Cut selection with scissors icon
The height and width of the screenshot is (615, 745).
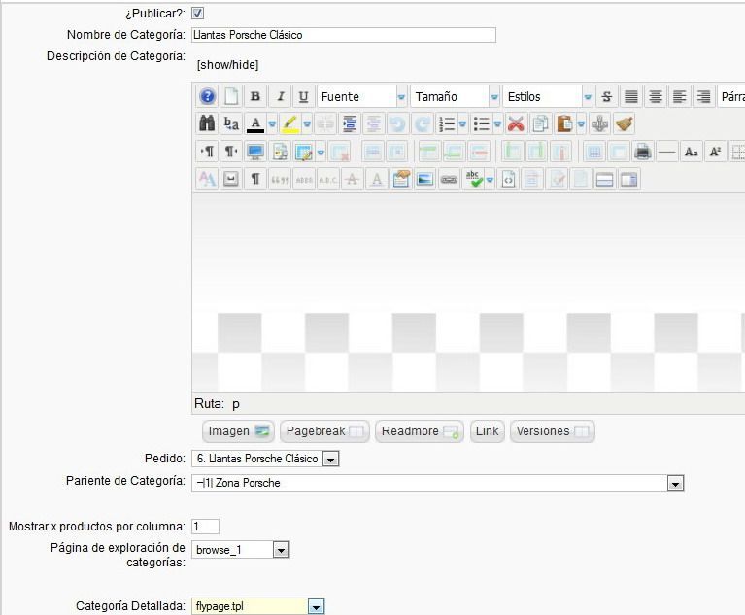516,124
